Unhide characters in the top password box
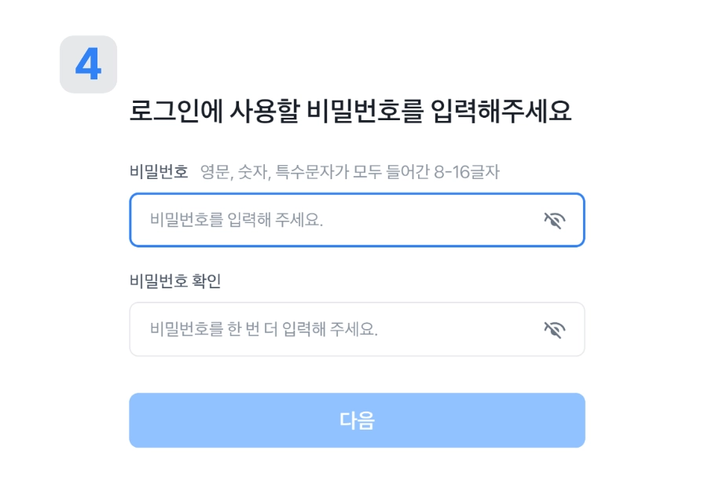This screenshot has height=498, width=701. tap(554, 220)
